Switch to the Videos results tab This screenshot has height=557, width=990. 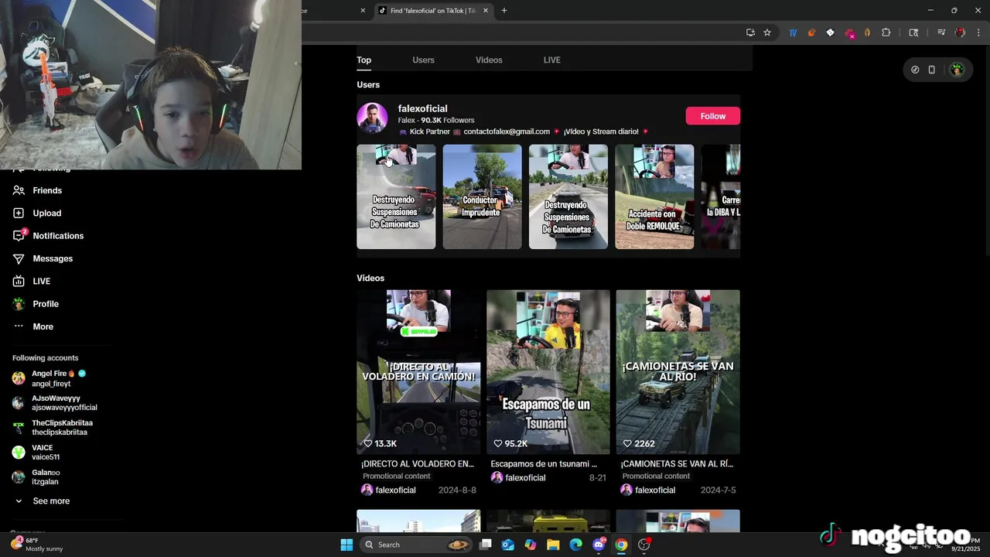point(489,60)
